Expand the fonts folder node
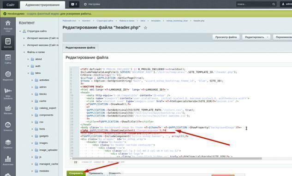The height and width of the screenshot is (176, 292). pos(32,129)
